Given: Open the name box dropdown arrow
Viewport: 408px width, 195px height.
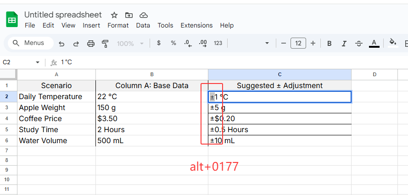Looking at the screenshot, I should (x=38, y=62).
